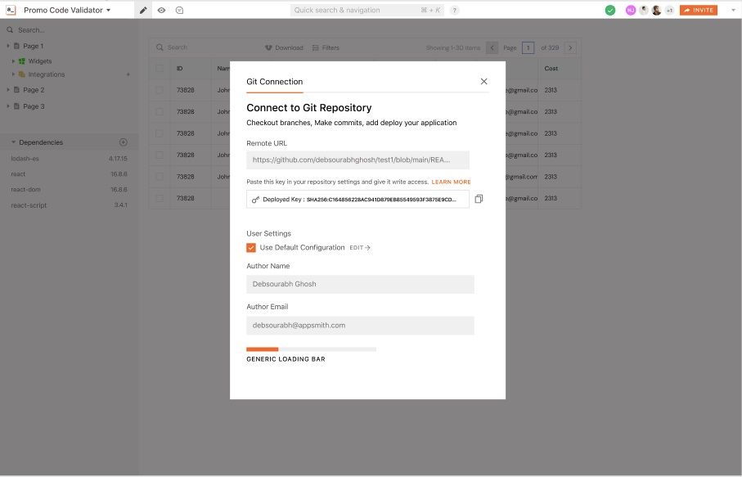Switch to preview mode with eye icon
This screenshot has height=477, width=742.
coord(161,10)
